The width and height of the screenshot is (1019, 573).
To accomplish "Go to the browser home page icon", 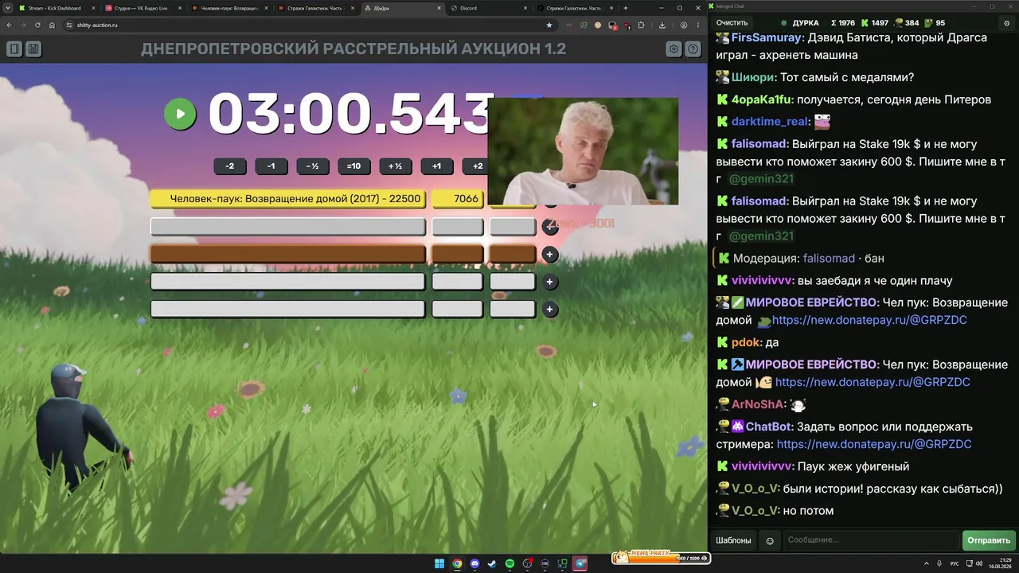I will [52, 25].
